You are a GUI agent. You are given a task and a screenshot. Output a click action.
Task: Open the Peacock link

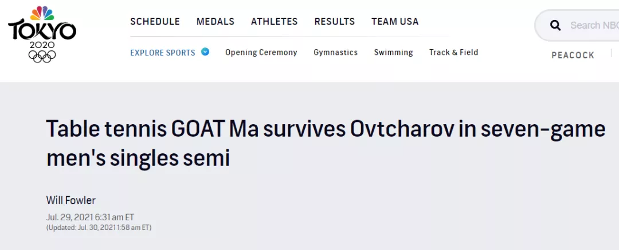tap(573, 55)
